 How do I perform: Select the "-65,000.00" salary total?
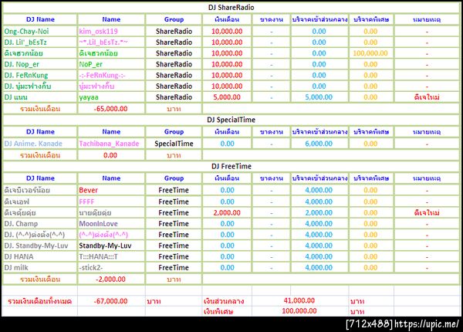[x=110, y=109]
